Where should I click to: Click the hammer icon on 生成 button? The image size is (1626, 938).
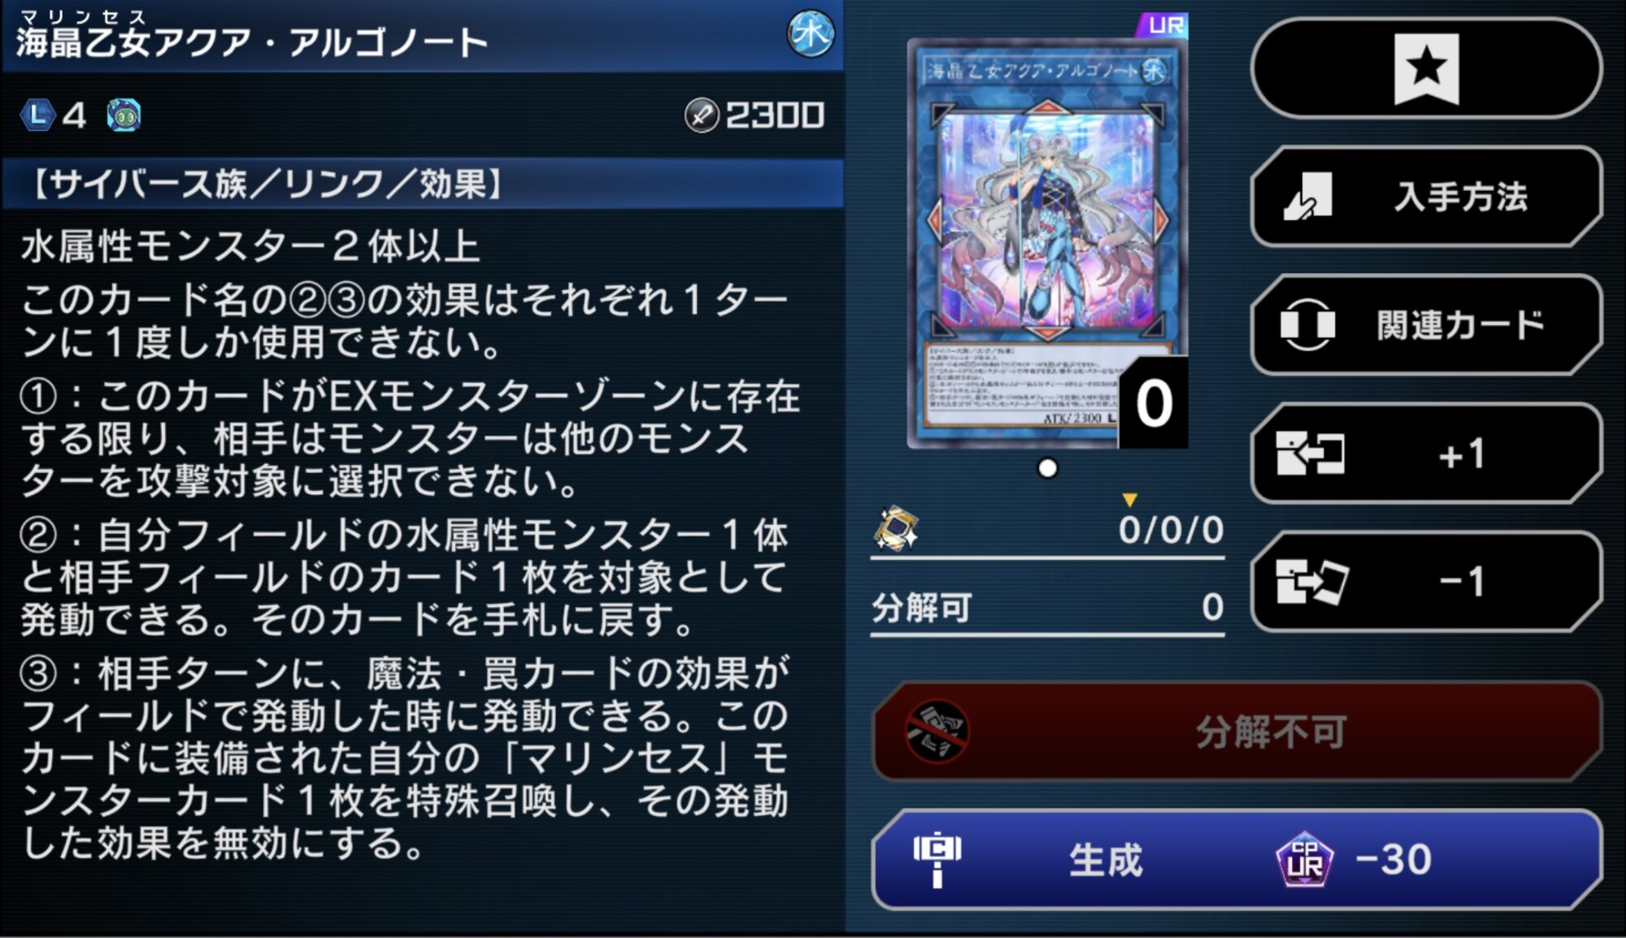937,859
